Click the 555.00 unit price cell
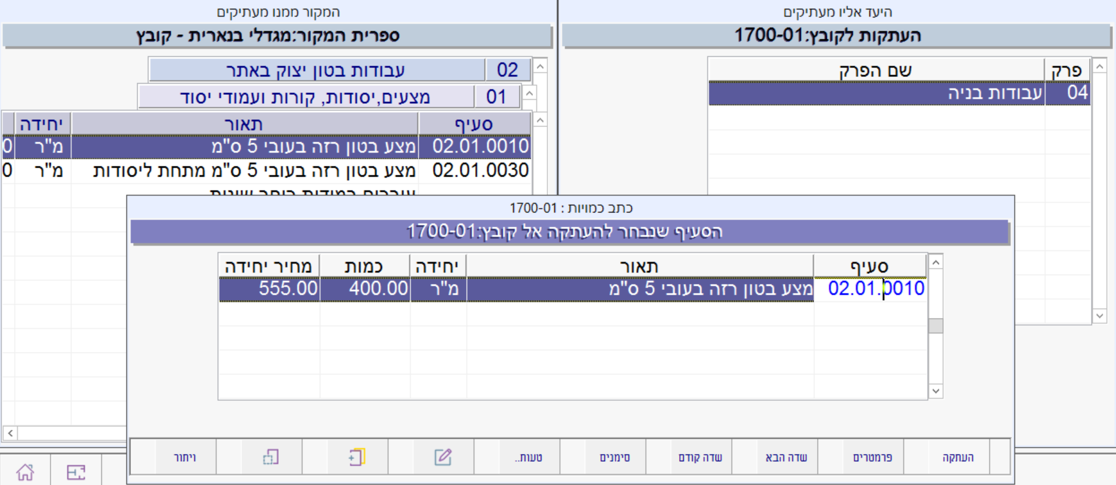This screenshot has width=1116, height=485. (270, 289)
